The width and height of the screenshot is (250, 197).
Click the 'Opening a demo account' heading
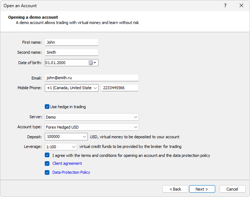[x=33, y=17]
